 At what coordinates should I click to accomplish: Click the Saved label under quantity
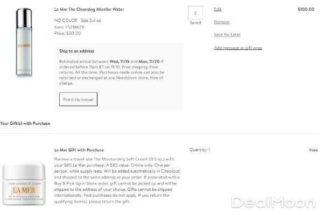click(195, 23)
